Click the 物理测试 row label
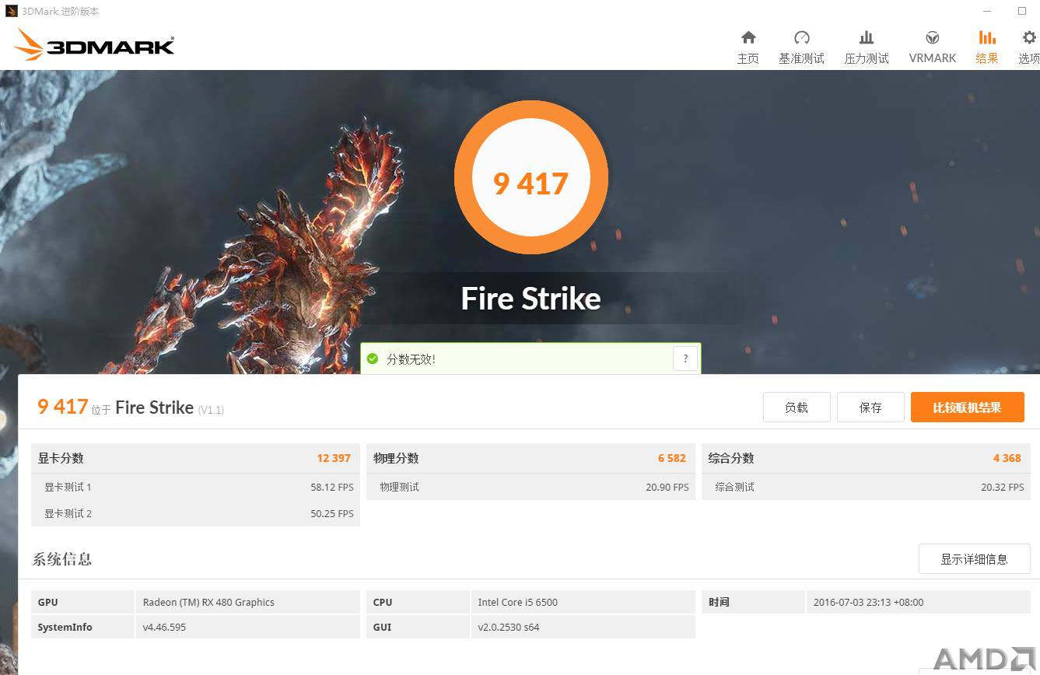The height and width of the screenshot is (675, 1040). click(400, 488)
